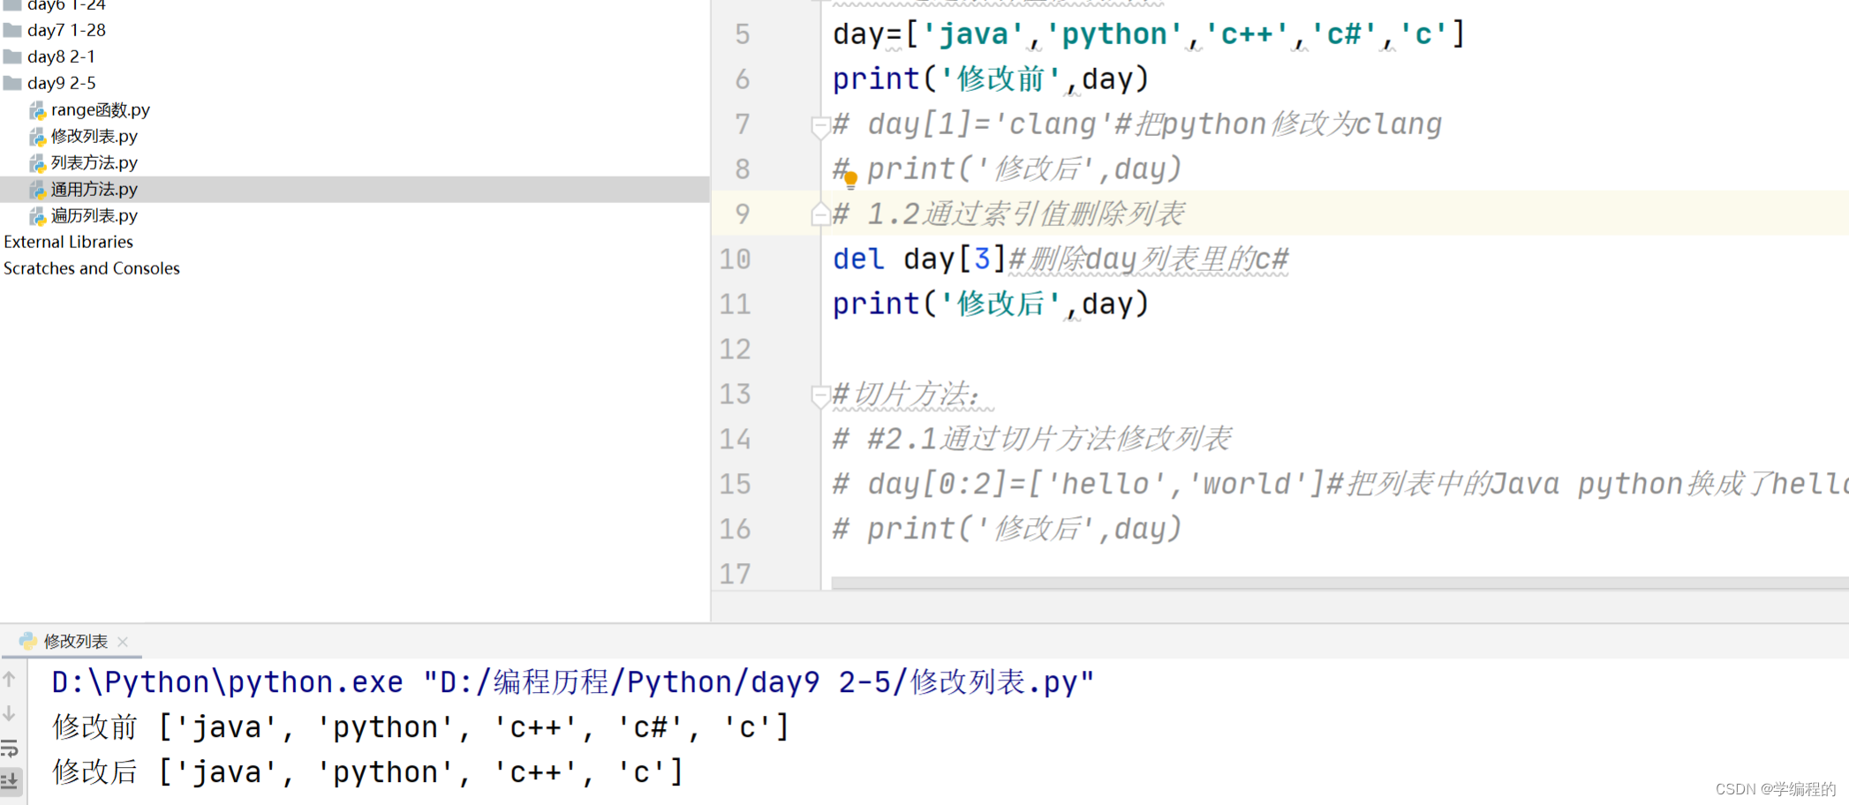This screenshot has width=1849, height=805.
Task: Switch to the 修改列表 run tab
Action: (x=75, y=642)
